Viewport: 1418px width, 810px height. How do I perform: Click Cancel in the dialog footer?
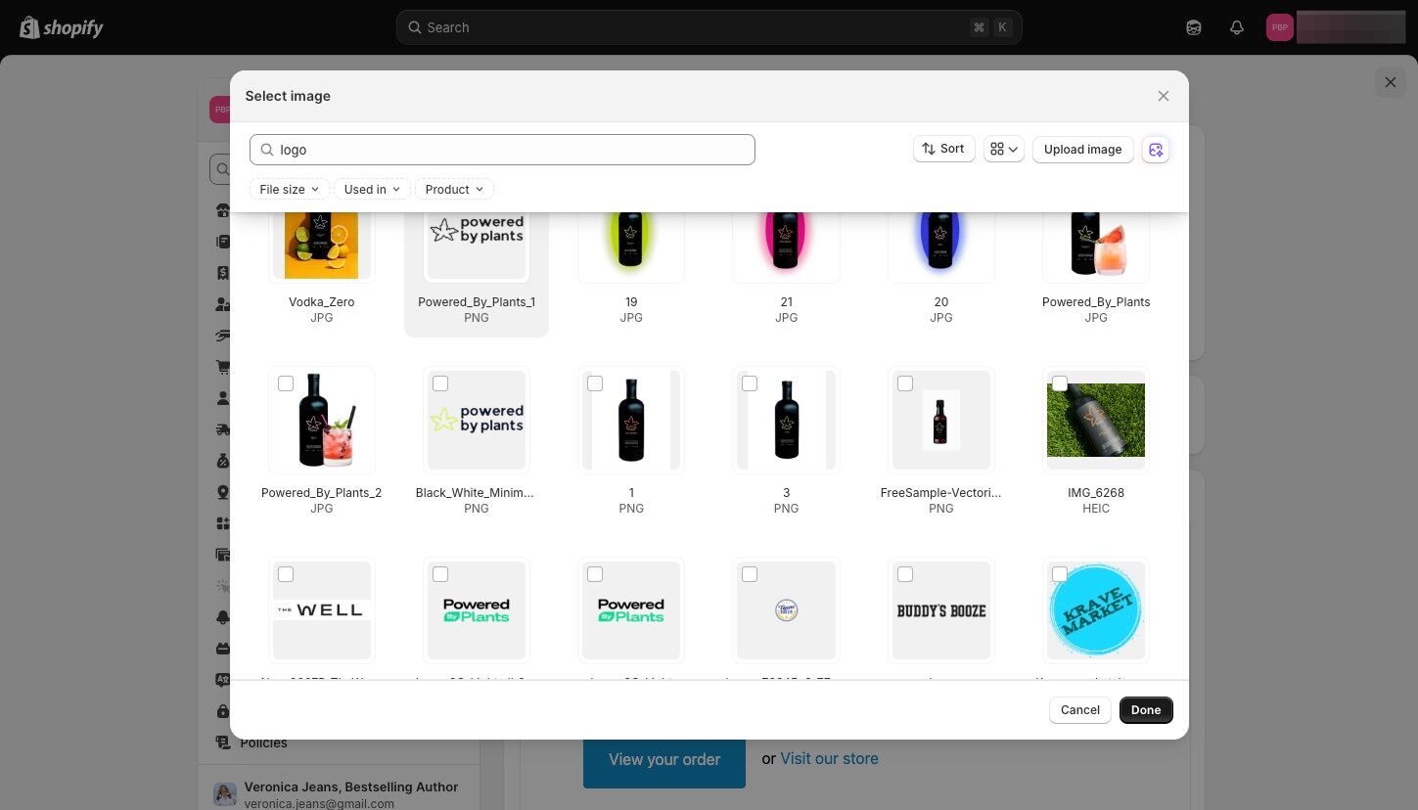pos(1080,710)
